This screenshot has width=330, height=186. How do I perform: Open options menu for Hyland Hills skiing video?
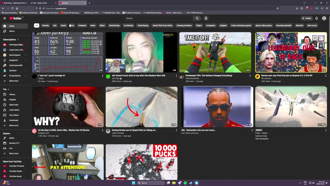coord(176,130)
